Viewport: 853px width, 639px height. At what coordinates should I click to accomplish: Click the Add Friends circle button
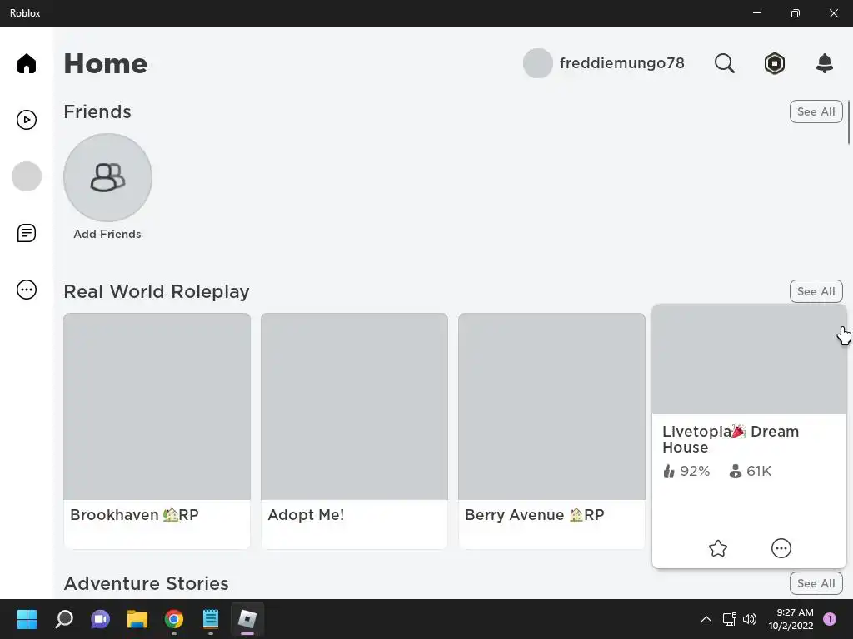pos(107,178)
